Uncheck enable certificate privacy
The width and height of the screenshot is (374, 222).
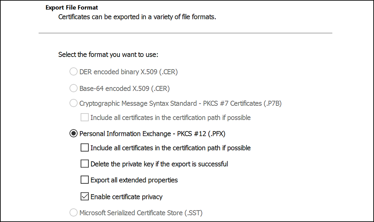coord(84,196)
